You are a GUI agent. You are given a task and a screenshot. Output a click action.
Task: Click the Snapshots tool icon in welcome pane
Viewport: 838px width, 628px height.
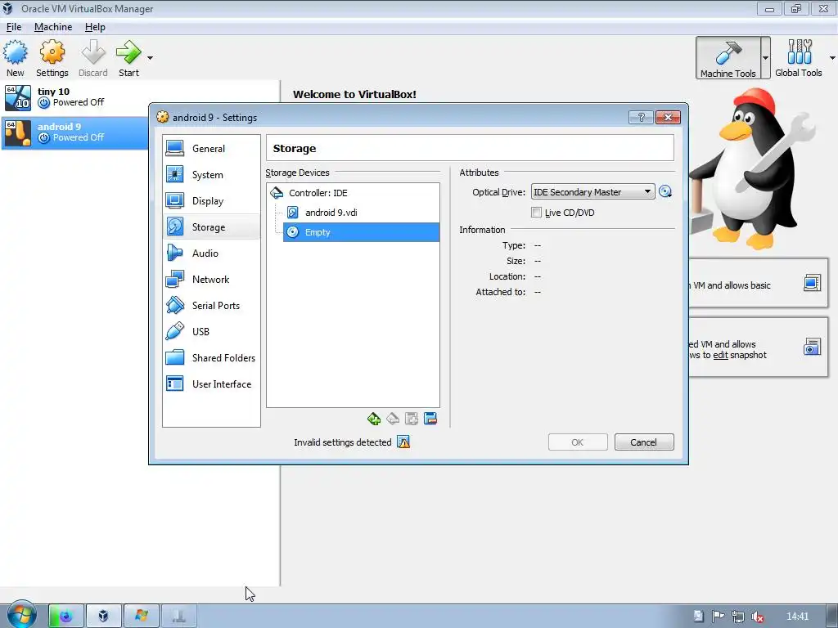(x=812, y=347)
